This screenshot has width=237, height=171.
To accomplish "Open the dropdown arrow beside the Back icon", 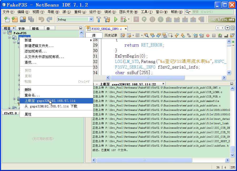I will [x=133, y=35].
